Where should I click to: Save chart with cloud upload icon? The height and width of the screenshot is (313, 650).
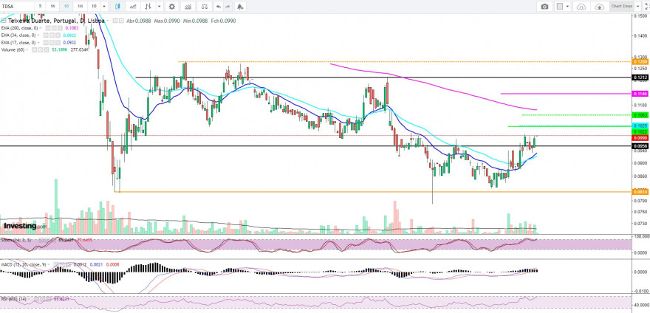pos(599,7)
